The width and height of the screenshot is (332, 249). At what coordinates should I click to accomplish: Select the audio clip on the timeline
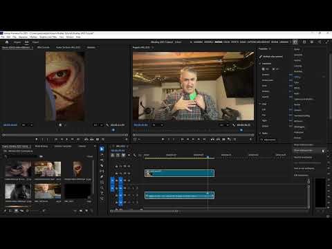[179, 195]
